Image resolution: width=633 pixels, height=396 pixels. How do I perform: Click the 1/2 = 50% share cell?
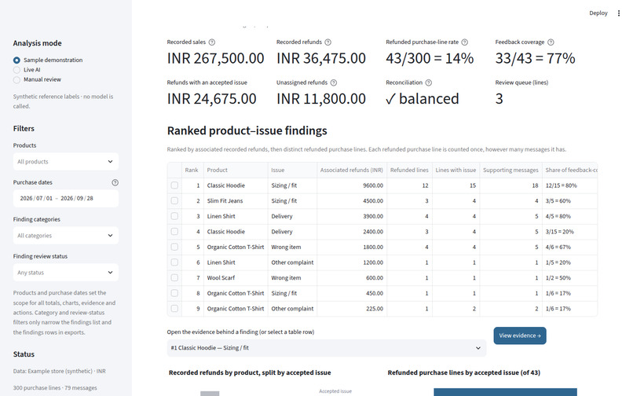569,277
